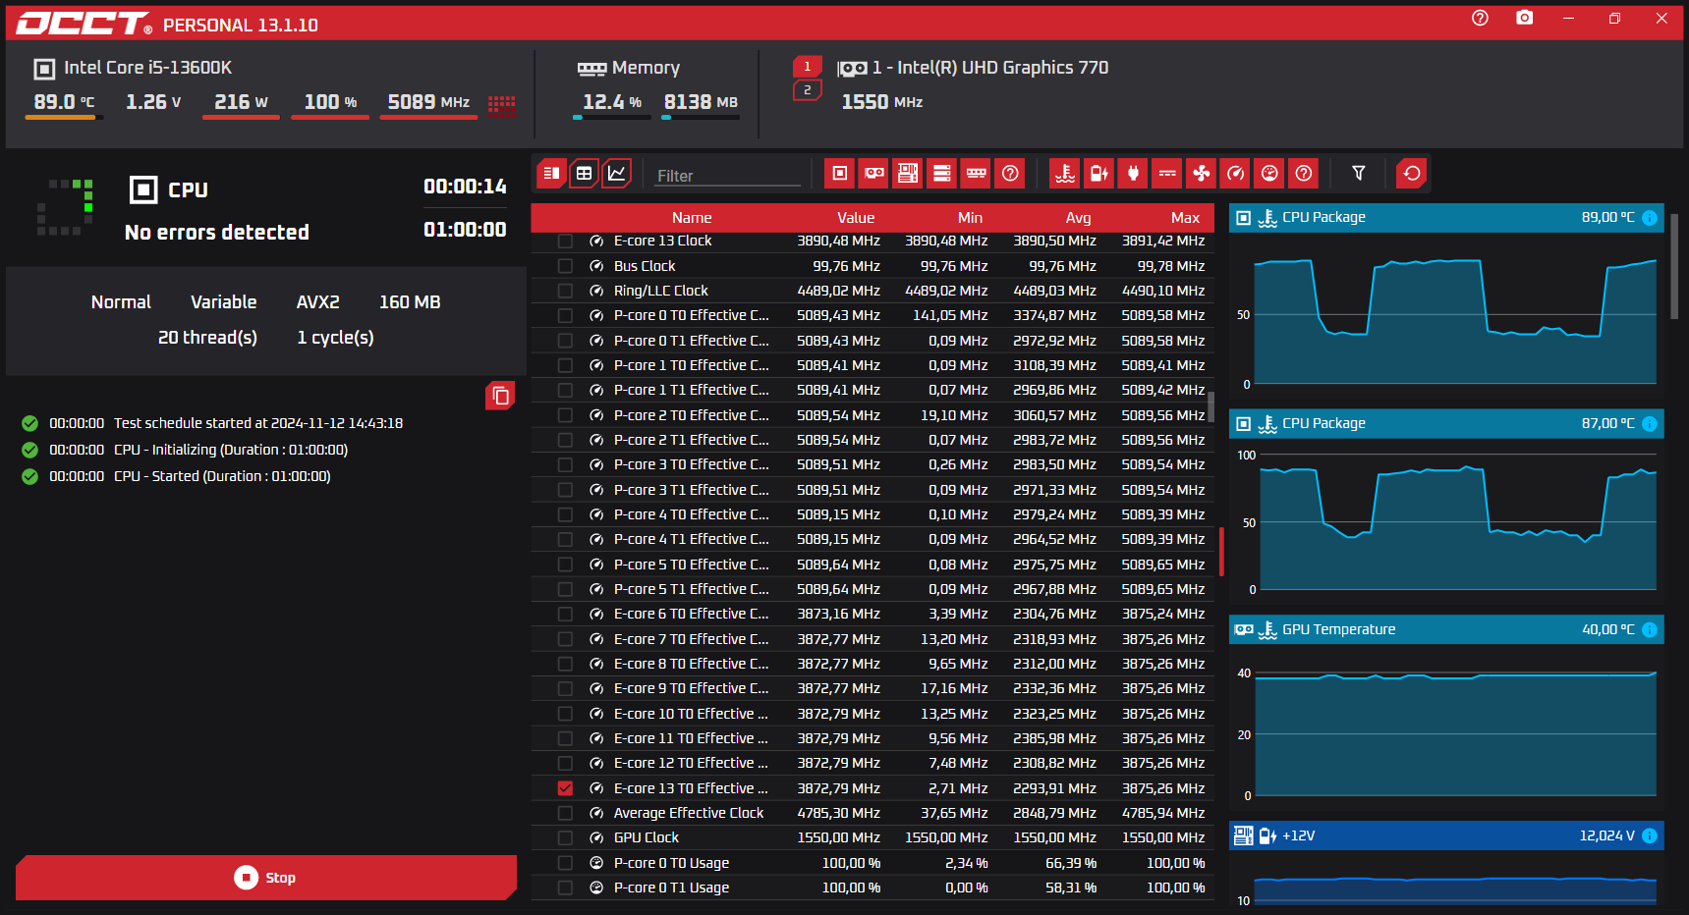This screenshot has height=915, width=1689.
Task: Sort the table by Name column
Action: point(692,218)
